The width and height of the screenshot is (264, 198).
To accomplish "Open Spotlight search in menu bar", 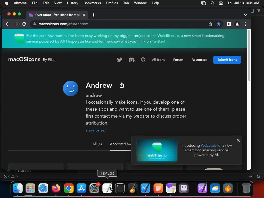I will [x=212, y=3].
